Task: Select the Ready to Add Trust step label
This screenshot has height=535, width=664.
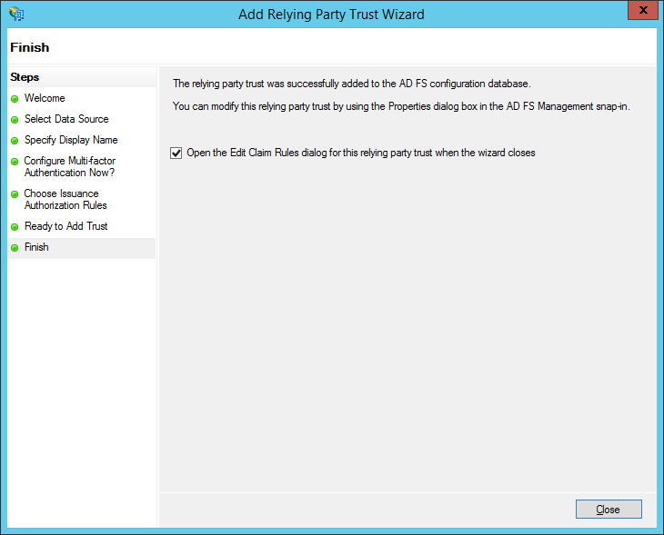Action: (x=65, y=226)
